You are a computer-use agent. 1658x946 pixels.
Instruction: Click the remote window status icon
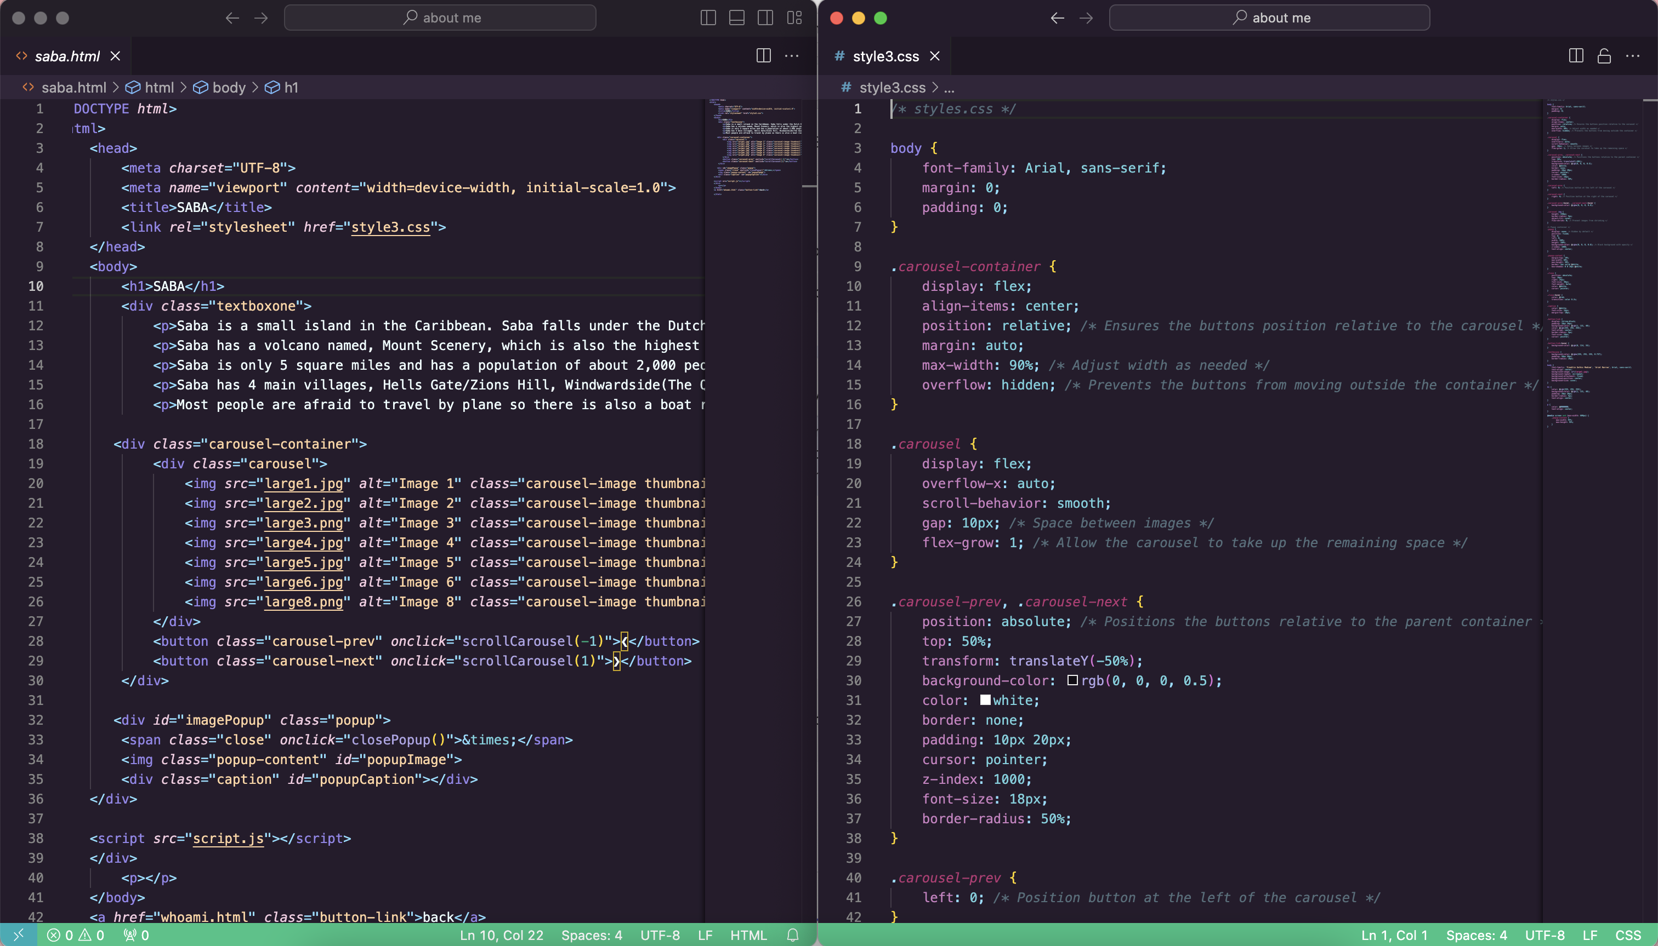[x=18, y=935]
